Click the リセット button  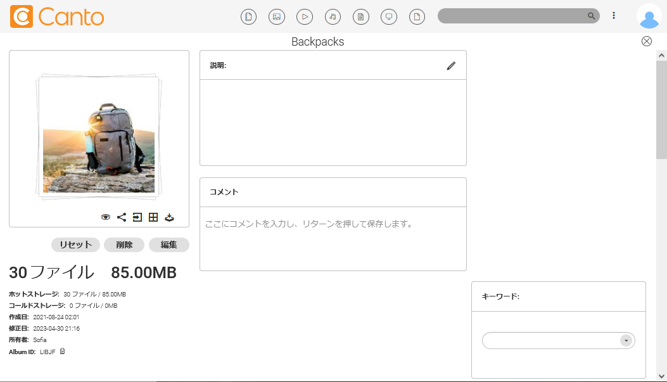point(75,245)
